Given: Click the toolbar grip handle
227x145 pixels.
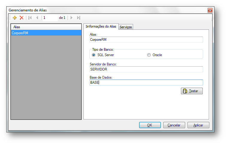Looking at the screenshot, I should tap(10, 18).
